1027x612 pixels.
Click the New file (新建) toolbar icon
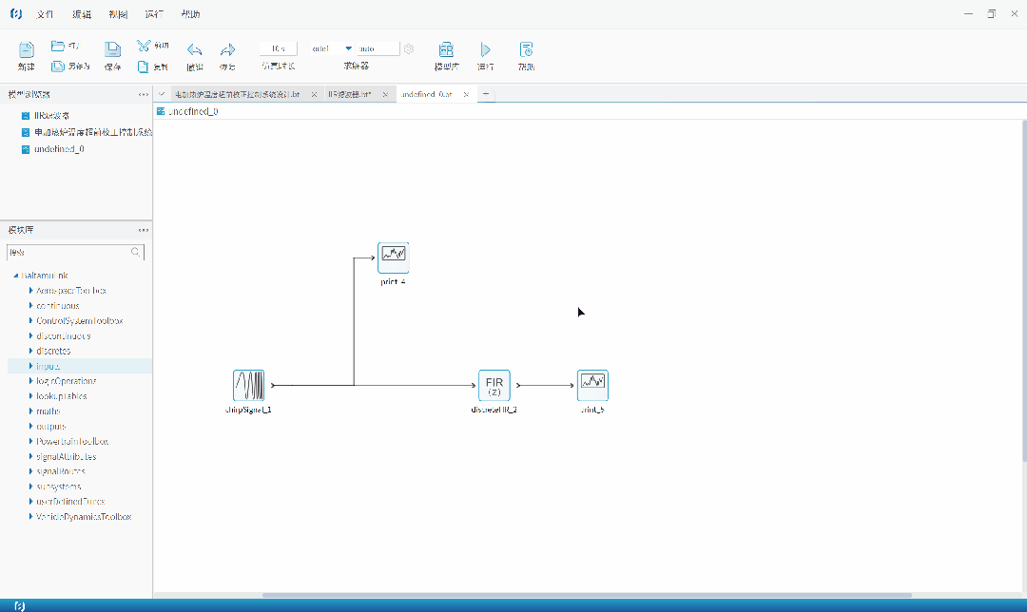point(26,50)
